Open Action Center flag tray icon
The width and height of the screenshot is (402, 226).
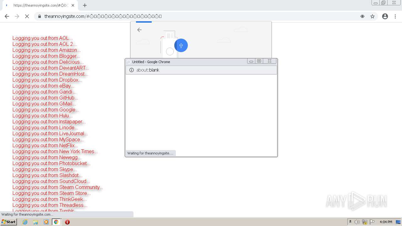click(372, 222)
